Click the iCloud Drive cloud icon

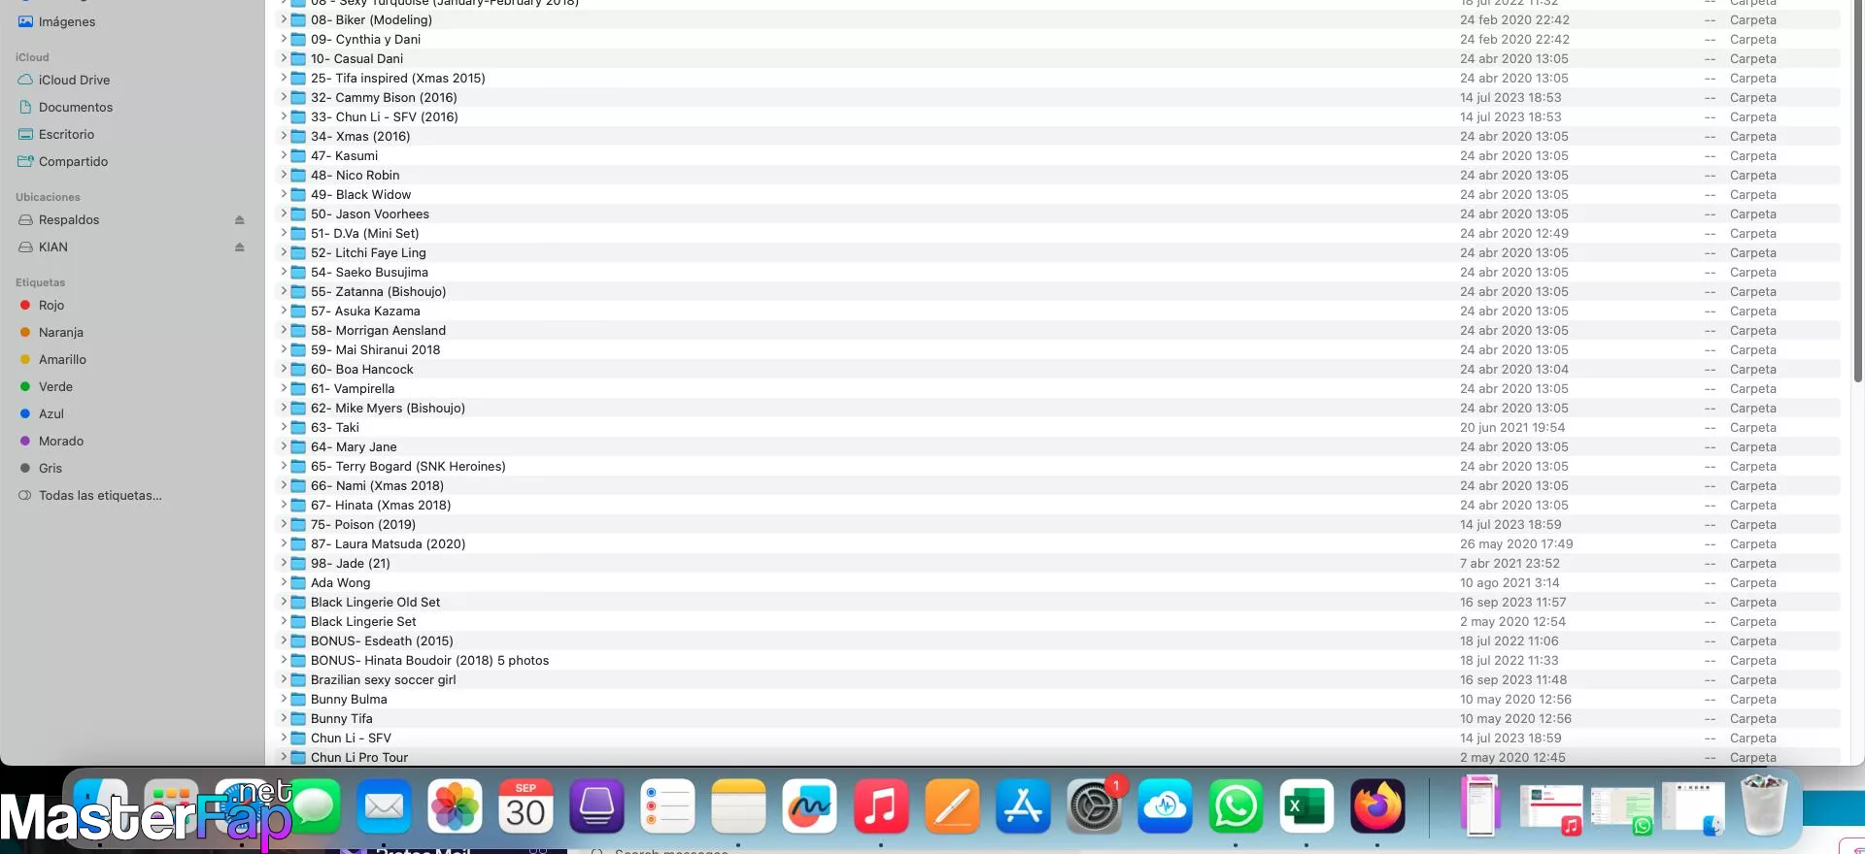[26, 80]
